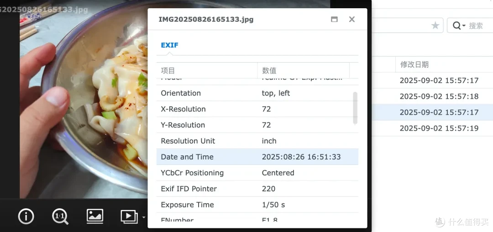Expand the slideshow options arrow
The height and width of the screenshot is (232, 493).
143,217
